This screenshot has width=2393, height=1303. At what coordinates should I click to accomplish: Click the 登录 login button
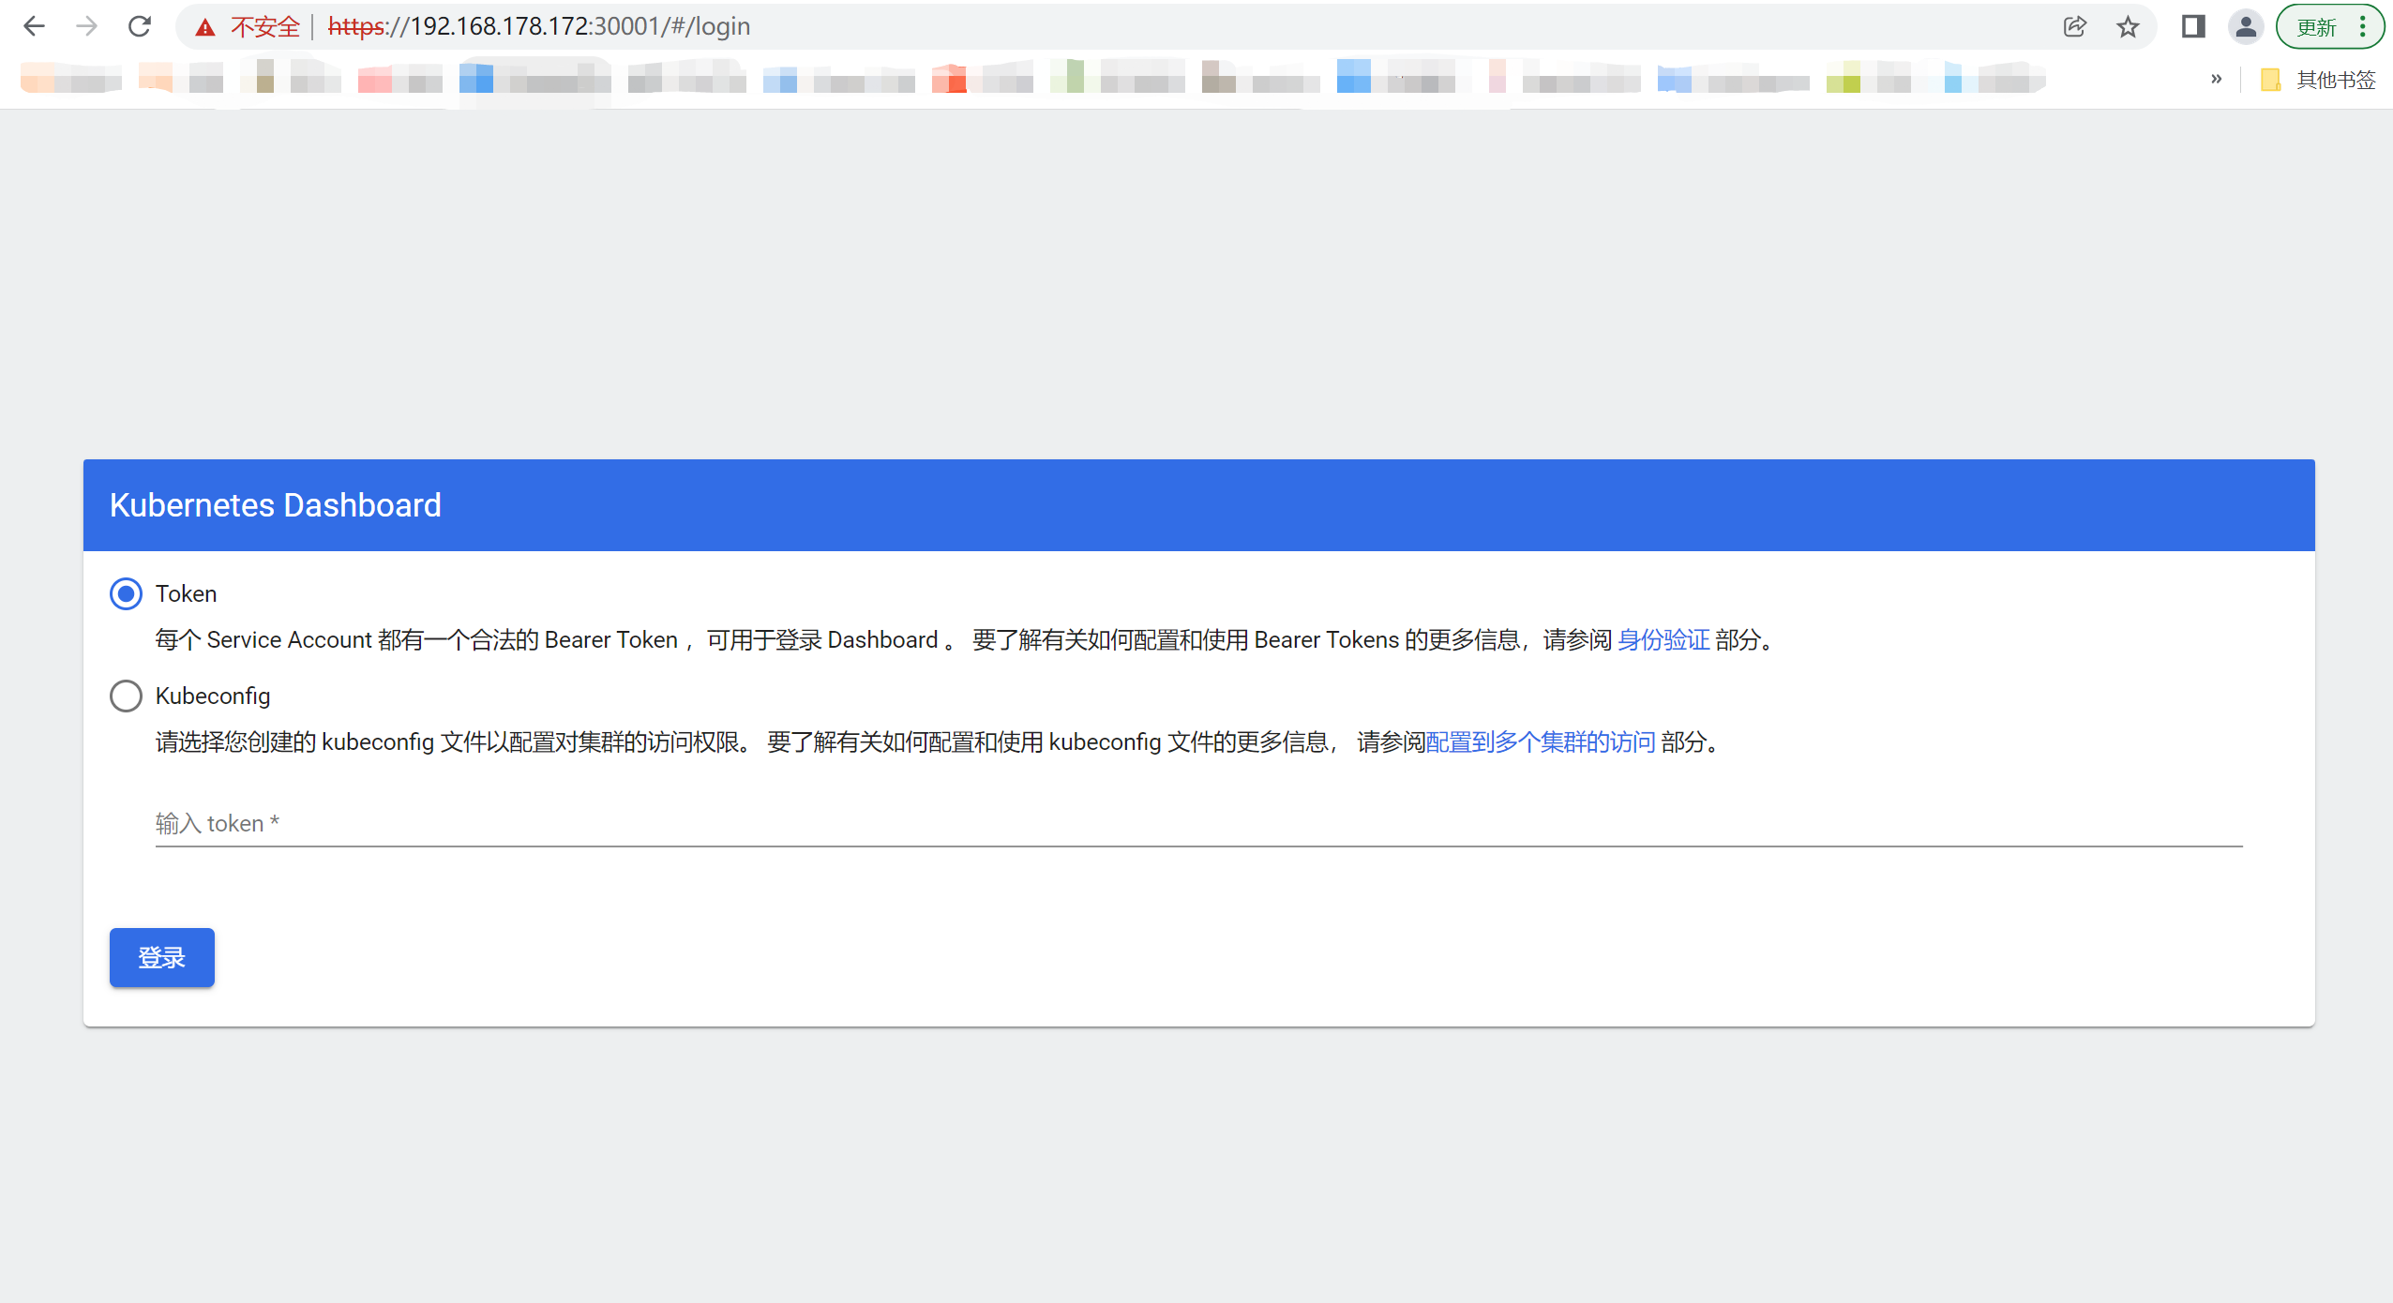pyautogui.click(x=162, y=957)
